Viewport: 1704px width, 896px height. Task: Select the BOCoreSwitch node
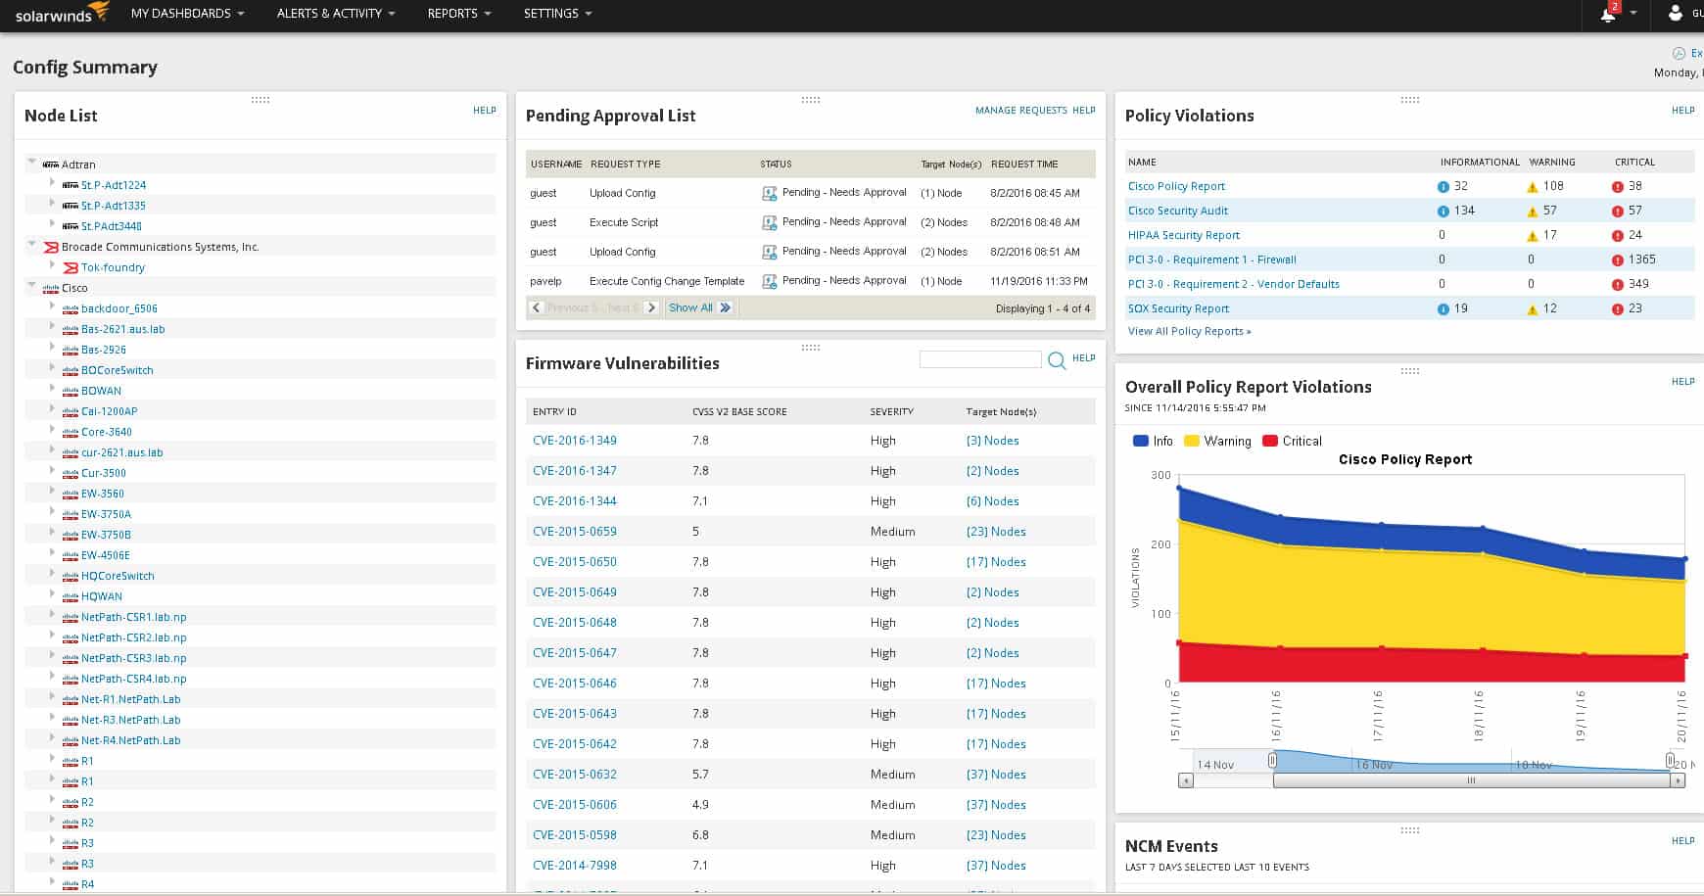[x=117, y=370]
